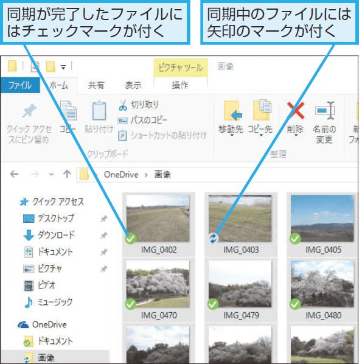Image resolution: width=362 pixels, height=364 pixels.
Task: Click OneDrive in the address breadcrumb
Action: tap(121, 175)
